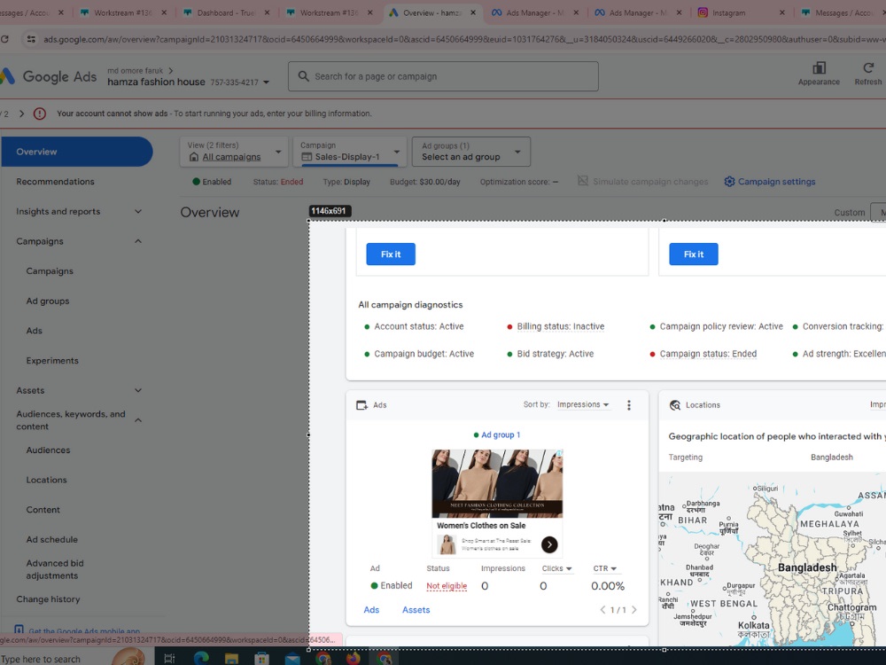Expand the notification chevron beside the warning

pyautogui.click(x=21, y=113)
